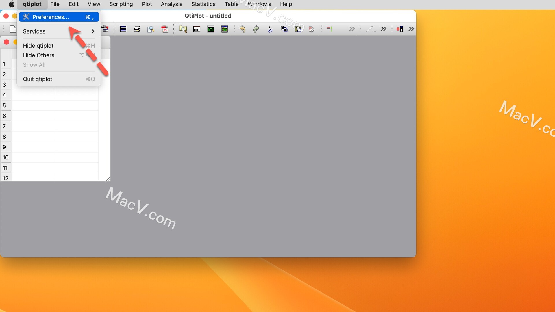This screenshot has height=312, width=555.
Task: Click the Print icon
Action: click(x=137, y=29)
